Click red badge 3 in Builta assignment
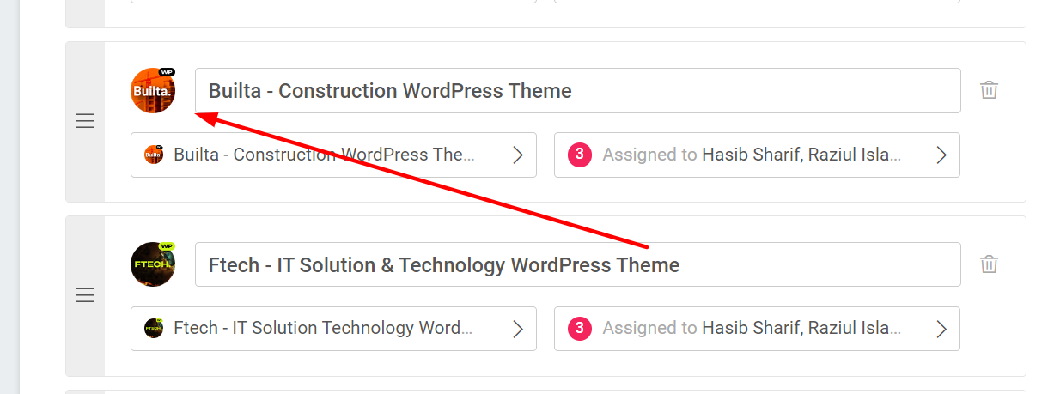This screenshot has height=394, width=1060. [580, 155]
